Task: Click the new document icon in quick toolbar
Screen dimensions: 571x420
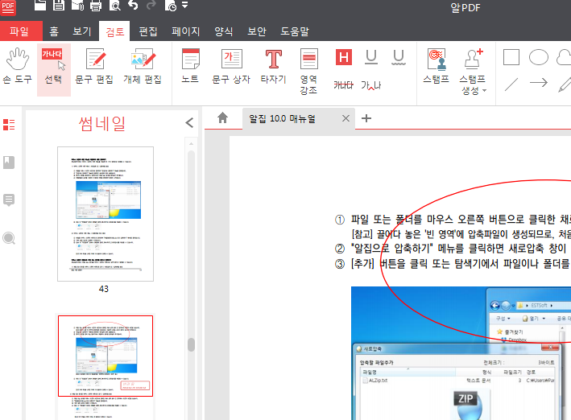Action: (40, 5)
